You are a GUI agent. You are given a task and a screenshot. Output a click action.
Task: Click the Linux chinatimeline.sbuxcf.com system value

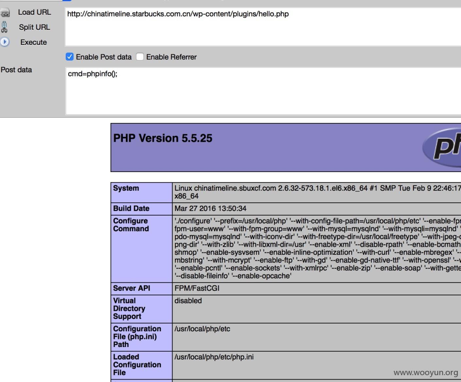click(318, 192)
